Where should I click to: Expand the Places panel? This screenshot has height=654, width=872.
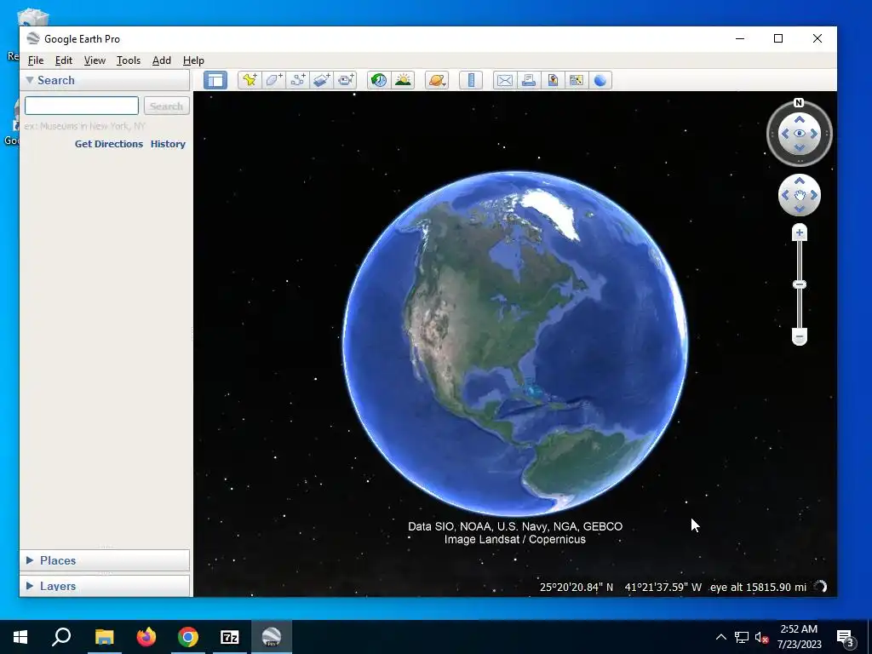coord(30,560)
